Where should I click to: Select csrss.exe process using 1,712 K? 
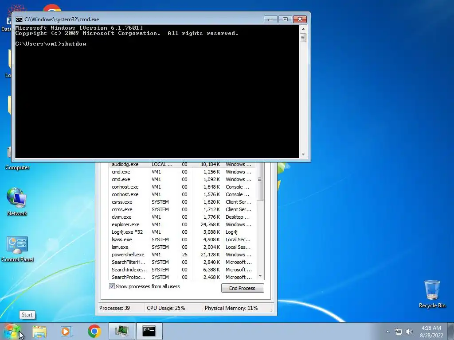pyautogui.click(x=182, y=209)
